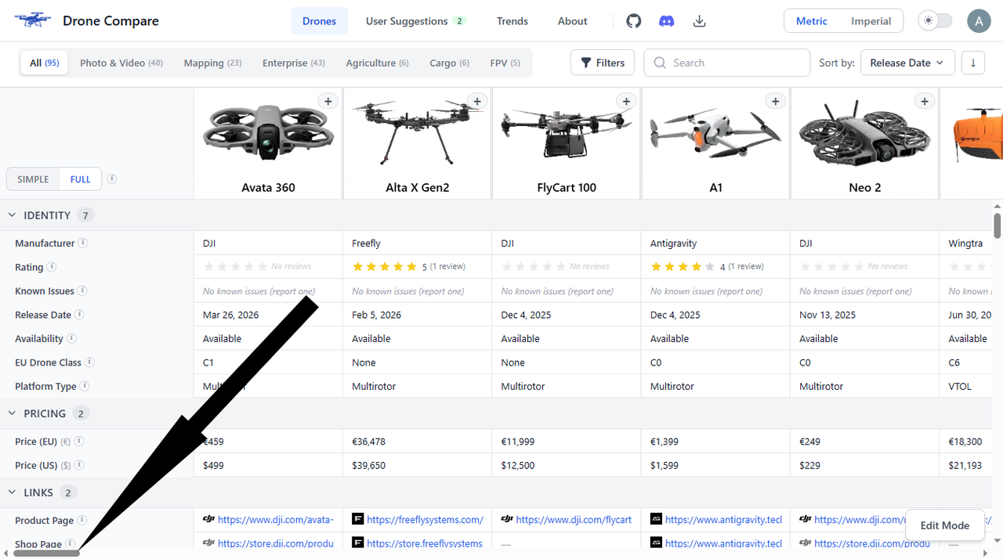Open FlyCart 100 drone thumbnail
Viewport: 1003px width, 559px height.
pyautogui.click(x=566, y=132)
